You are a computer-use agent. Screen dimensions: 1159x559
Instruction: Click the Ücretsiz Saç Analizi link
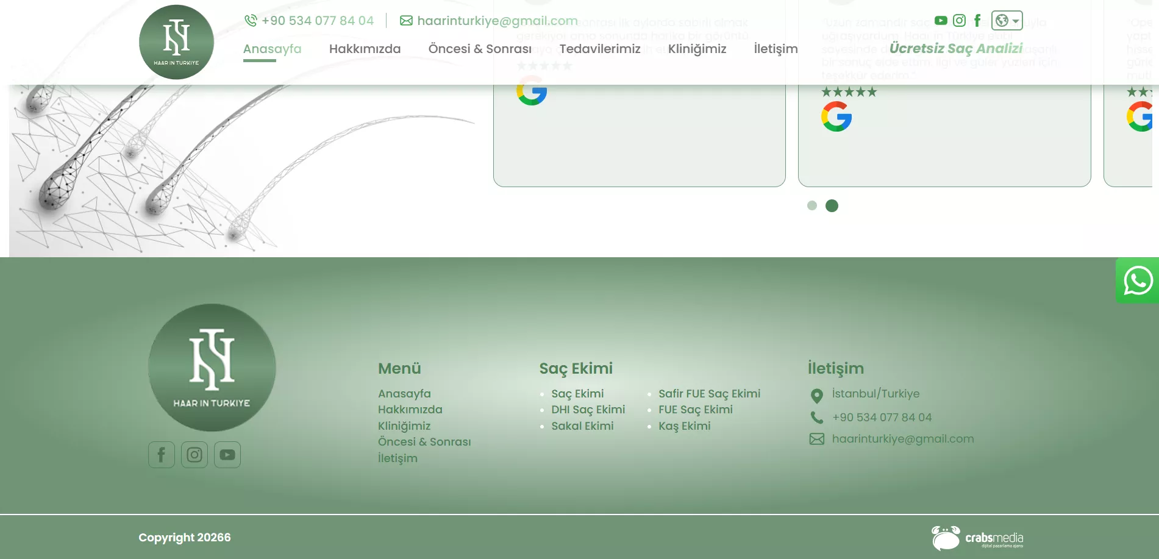click(x=955, y=49)
